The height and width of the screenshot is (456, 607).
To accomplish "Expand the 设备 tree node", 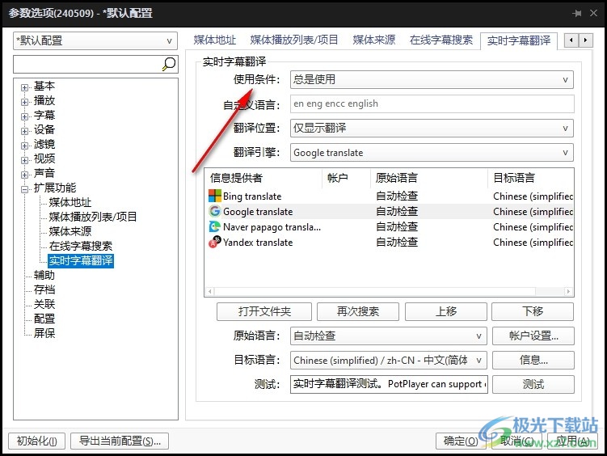I will (25, 131).
